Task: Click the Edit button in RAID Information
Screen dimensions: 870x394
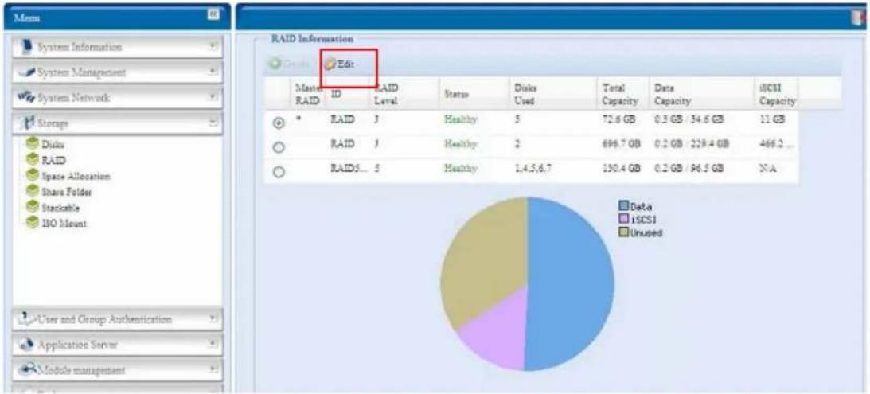Action: coord(340,64)
